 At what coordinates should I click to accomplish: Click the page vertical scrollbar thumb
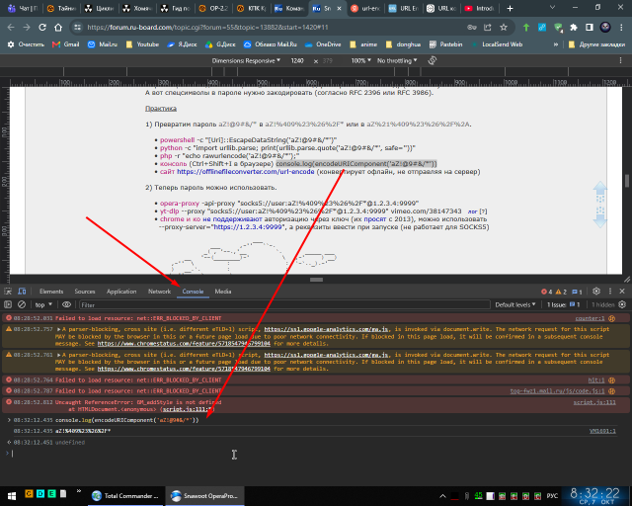[x=627, y=180]
